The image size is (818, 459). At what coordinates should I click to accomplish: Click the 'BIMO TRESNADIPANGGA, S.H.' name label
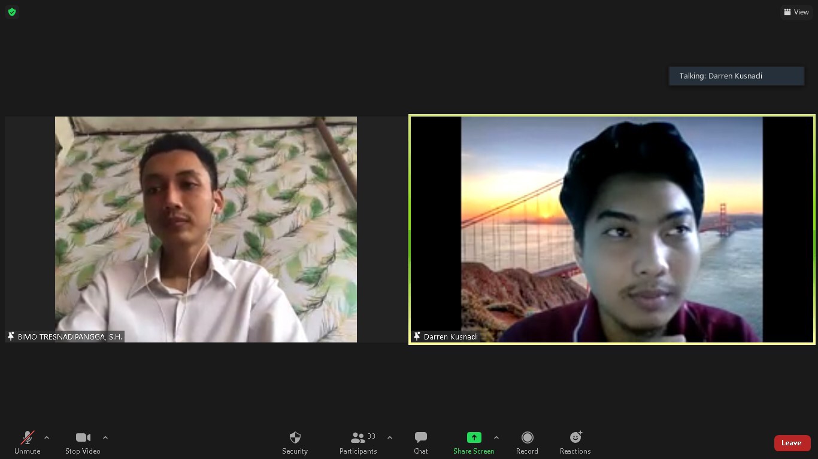[70, 336]
